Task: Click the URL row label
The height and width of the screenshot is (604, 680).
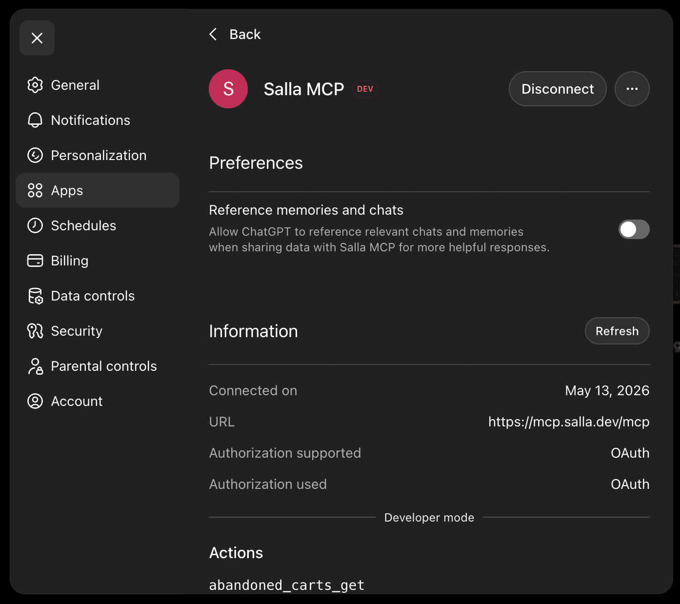Action: click(222, 422)
